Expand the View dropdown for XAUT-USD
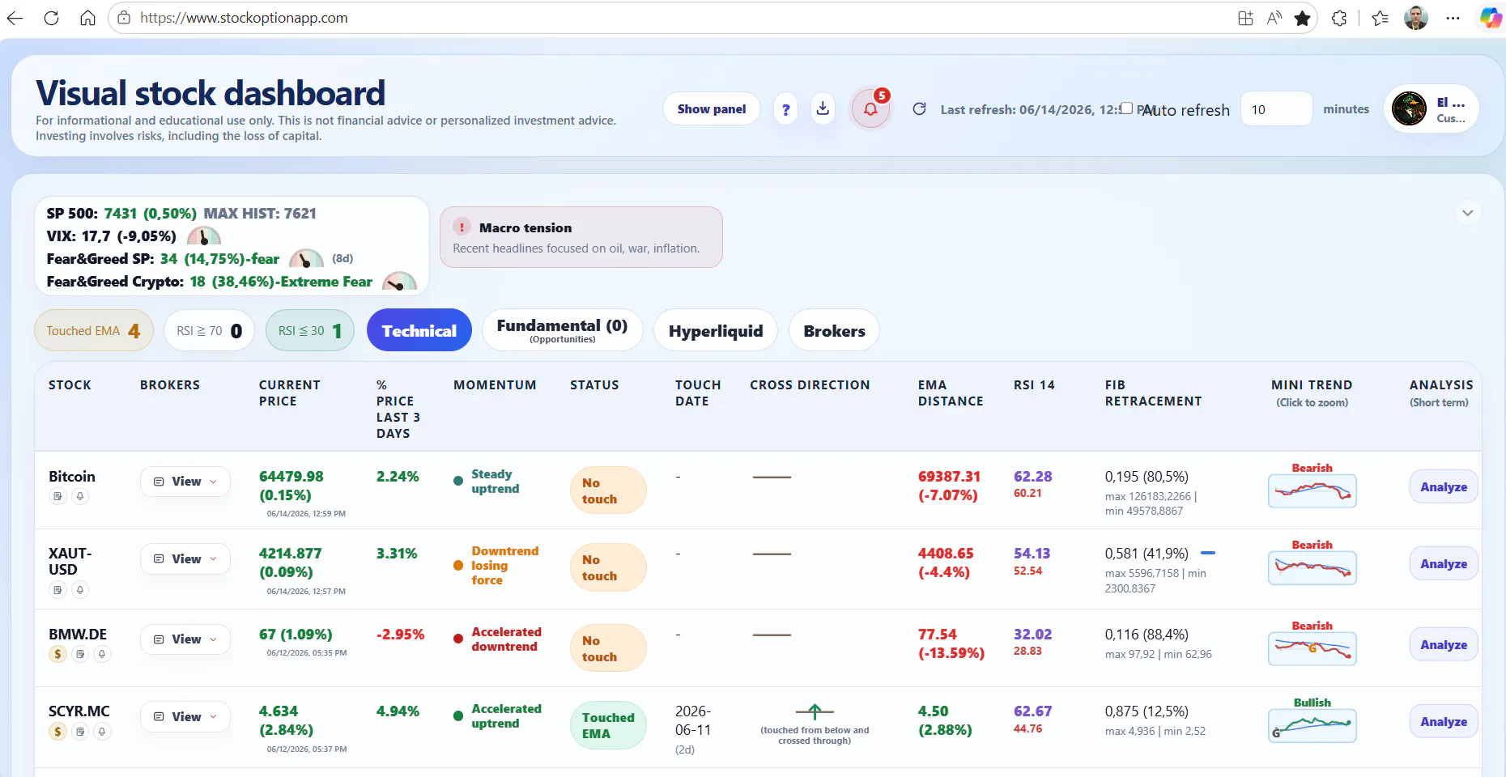The width and height of the screenshot is (1506, 777). (185, 559)
